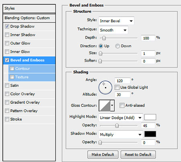Enable the Inner Shadow checkbox
Image resolution: width=181 pixels, height=162 pixels.
(x=7, y=35)
